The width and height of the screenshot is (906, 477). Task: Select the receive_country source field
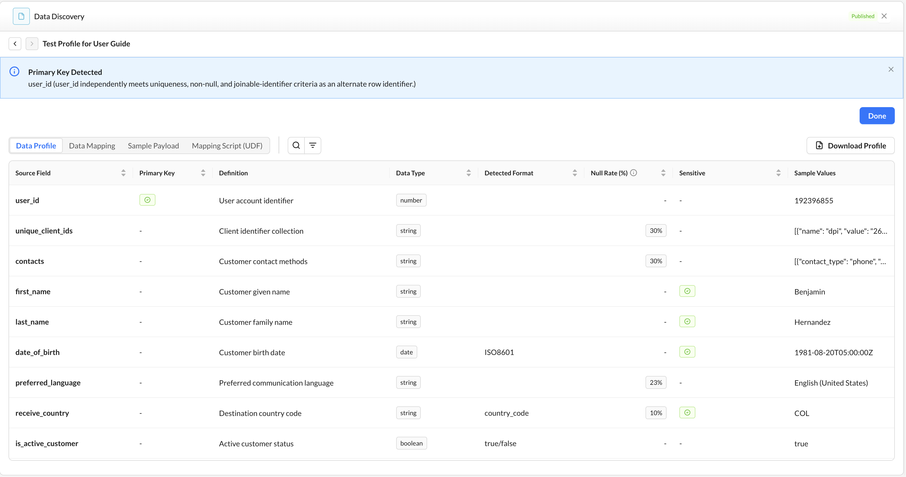coord(42,413)
